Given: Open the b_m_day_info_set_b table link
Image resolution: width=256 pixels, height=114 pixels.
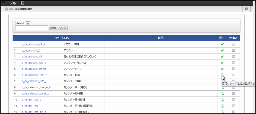Looking at the screenshot, I should (x=34, y=112).
